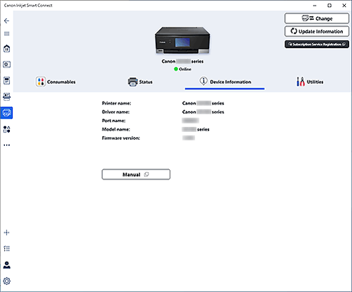Screen dimensions: 352x292
Task: Click the 'Firmware version:' label
Action: point(121,138)
